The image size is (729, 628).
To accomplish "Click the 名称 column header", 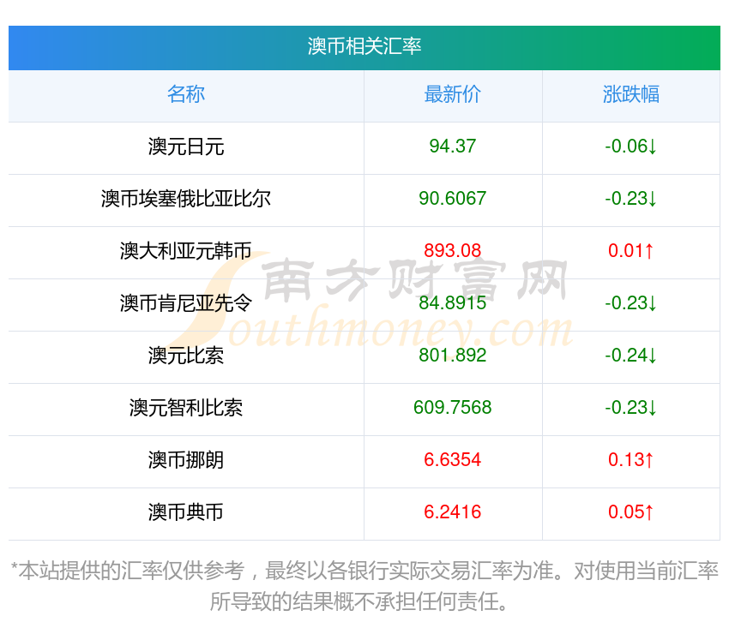I will coord(186,94).
